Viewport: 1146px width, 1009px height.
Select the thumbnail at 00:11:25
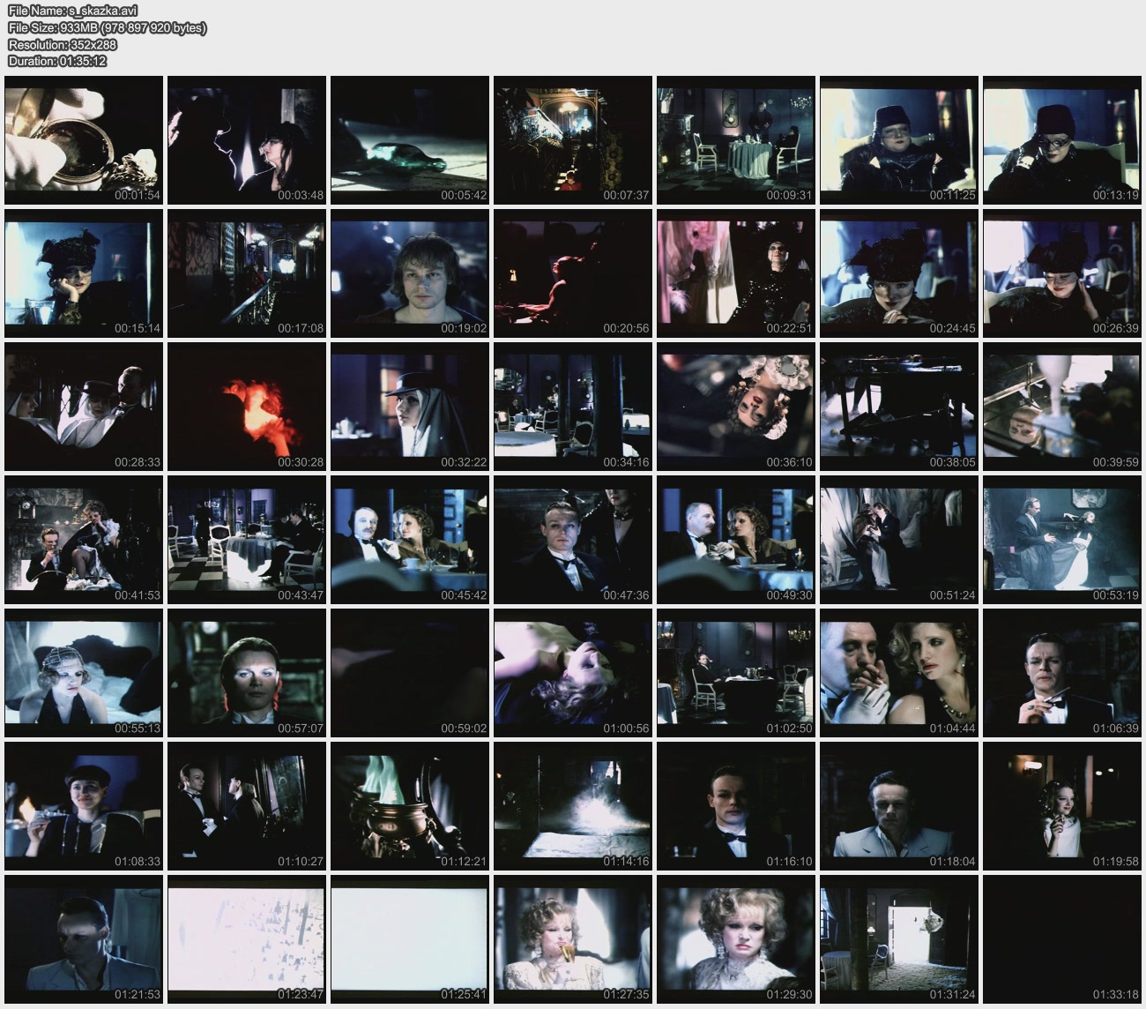click(x=899, y=140)
